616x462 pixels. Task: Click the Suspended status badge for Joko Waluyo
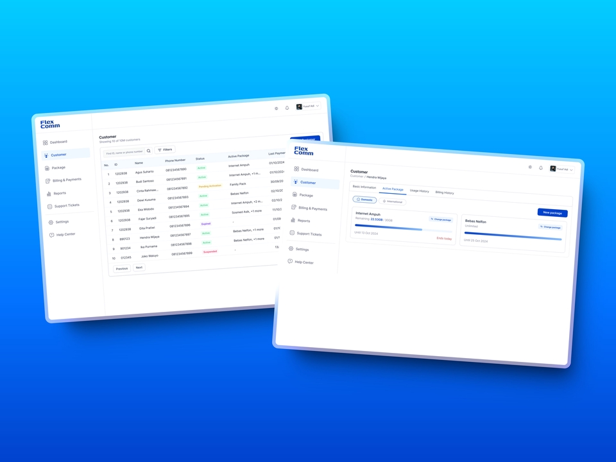click(x=210, y=252)
